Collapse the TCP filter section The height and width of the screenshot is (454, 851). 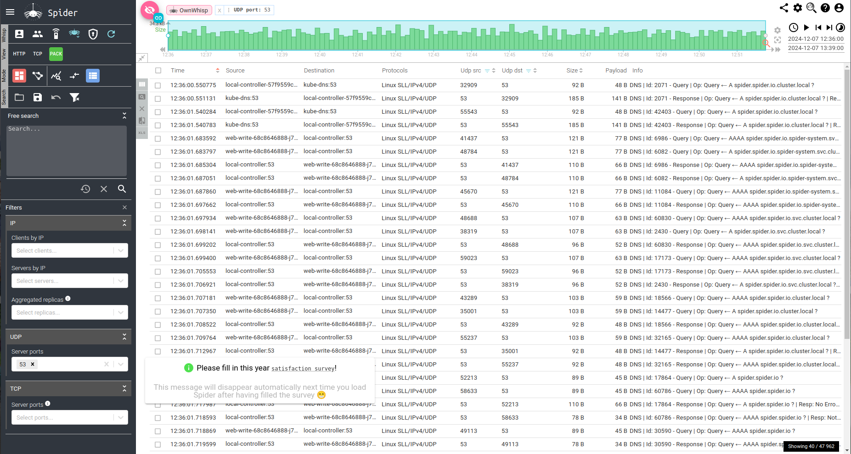(124, 388)
